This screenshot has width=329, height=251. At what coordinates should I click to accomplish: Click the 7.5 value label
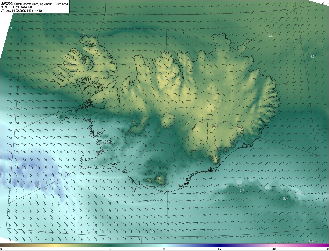pyautogui.click(x=152, y=231)
